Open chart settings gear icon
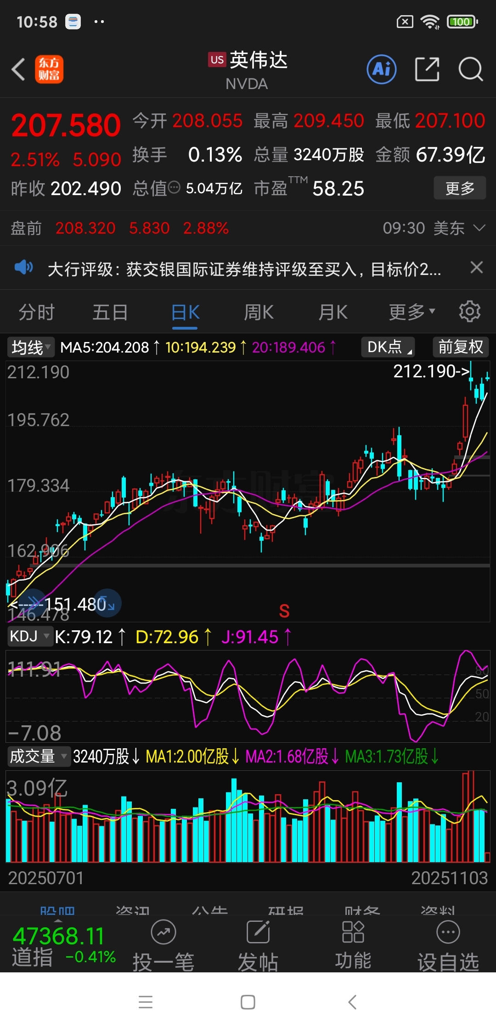The height and width of the screenshot is (1032, 496). pos(470,312)
